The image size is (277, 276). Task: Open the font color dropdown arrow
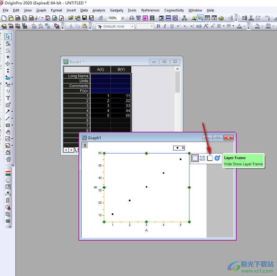244,26
